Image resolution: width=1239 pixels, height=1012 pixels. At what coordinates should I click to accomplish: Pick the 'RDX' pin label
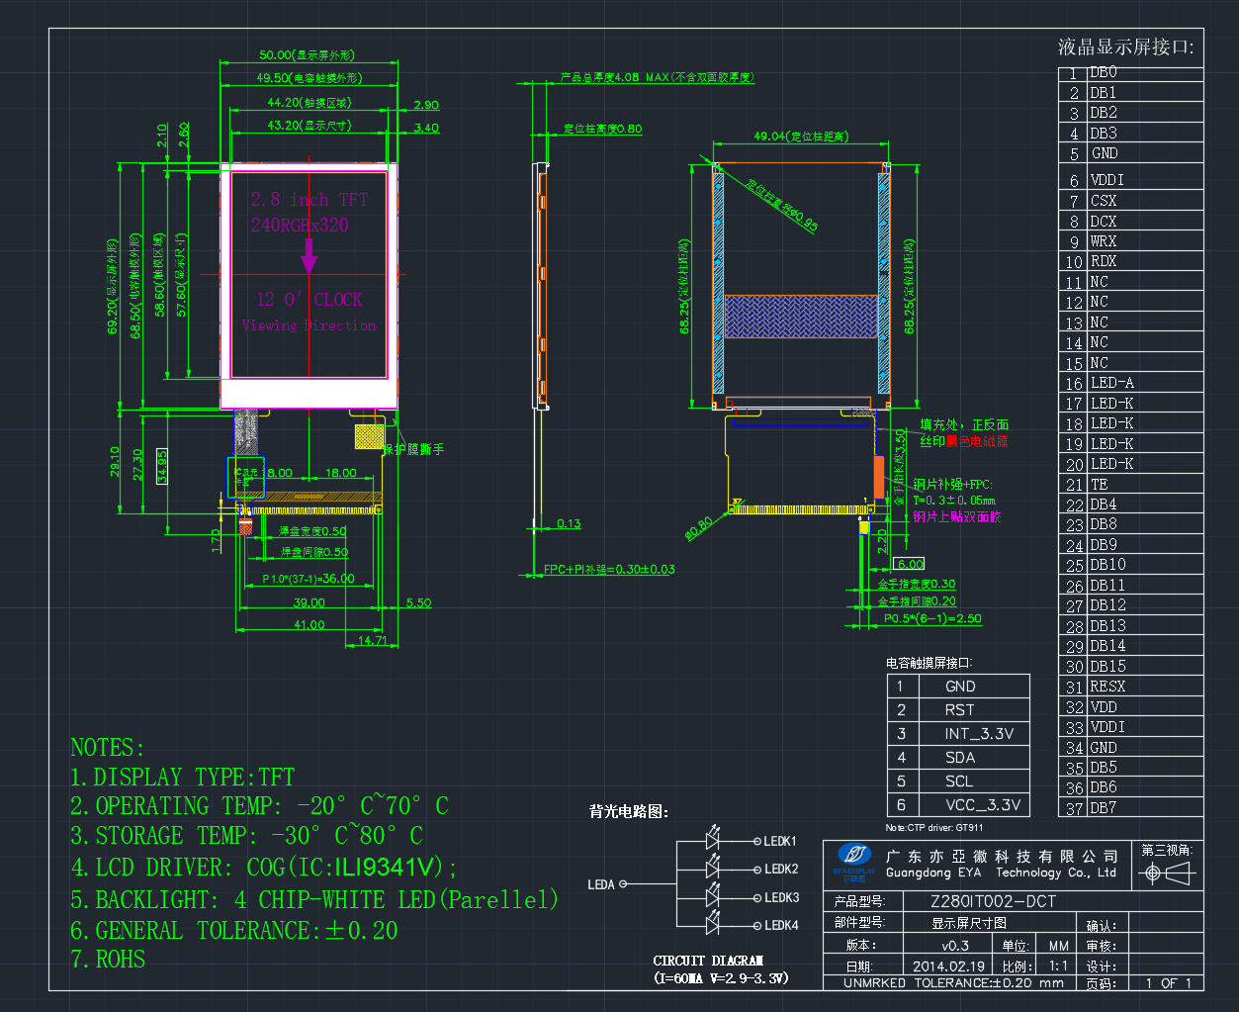1104,262
